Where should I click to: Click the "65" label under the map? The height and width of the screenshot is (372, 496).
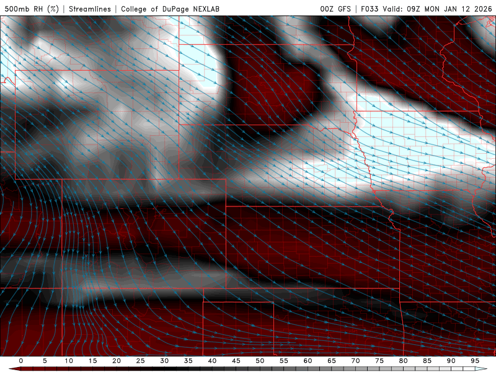click(x=332, y=361)
